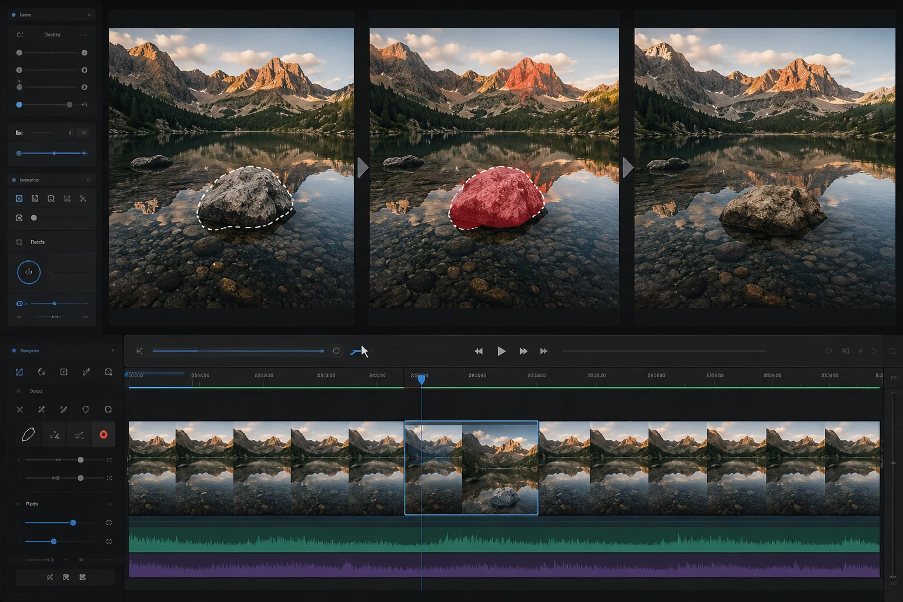Select the eyedropper icon in lower-left toolbar
Viewport: 903px width, 602px height.
(86, 372)
